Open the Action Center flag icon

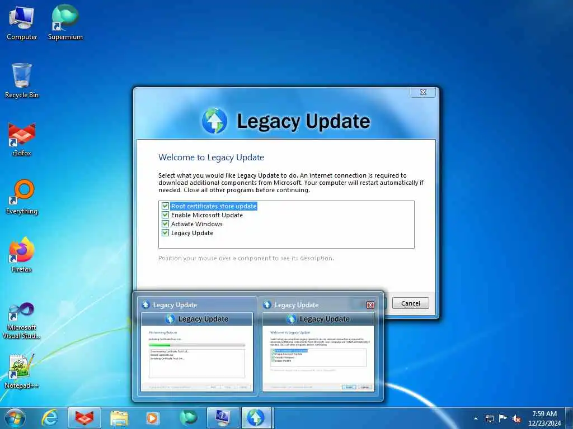tap(503, 418)
